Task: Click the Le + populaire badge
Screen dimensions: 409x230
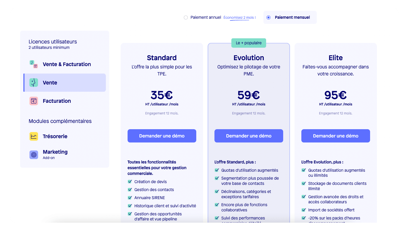Action: (x=249, y=43)
